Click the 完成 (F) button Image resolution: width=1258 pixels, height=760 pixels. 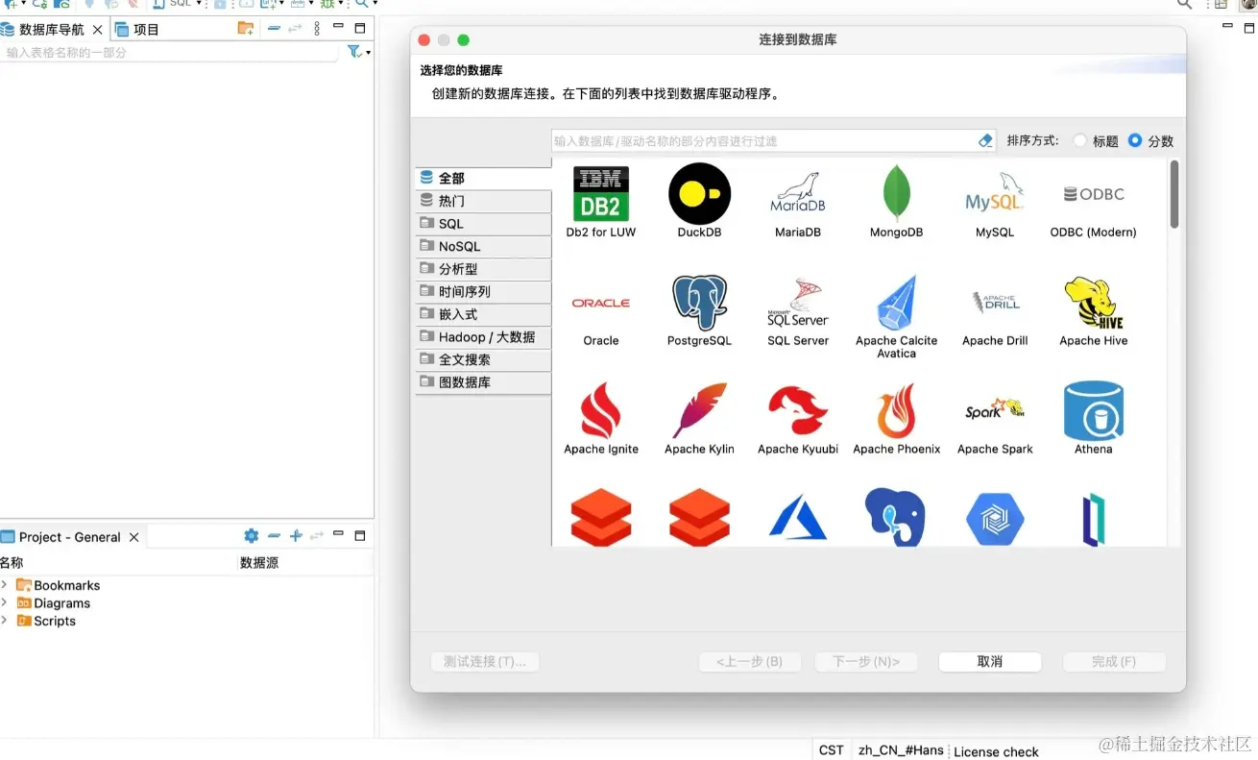1114,661
